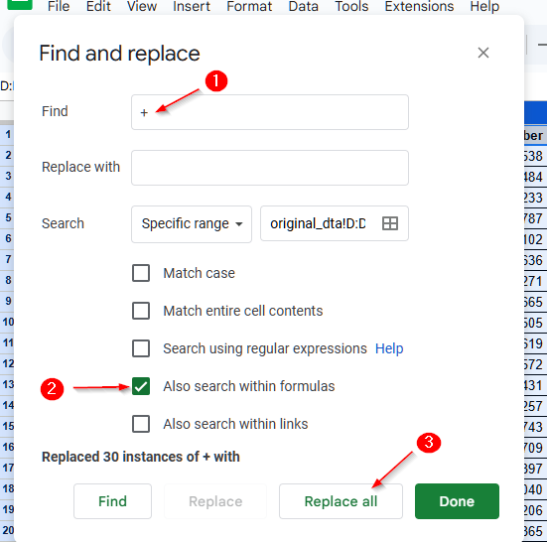
Task: Open the select data range grid icon
Action: coord(390,223)
